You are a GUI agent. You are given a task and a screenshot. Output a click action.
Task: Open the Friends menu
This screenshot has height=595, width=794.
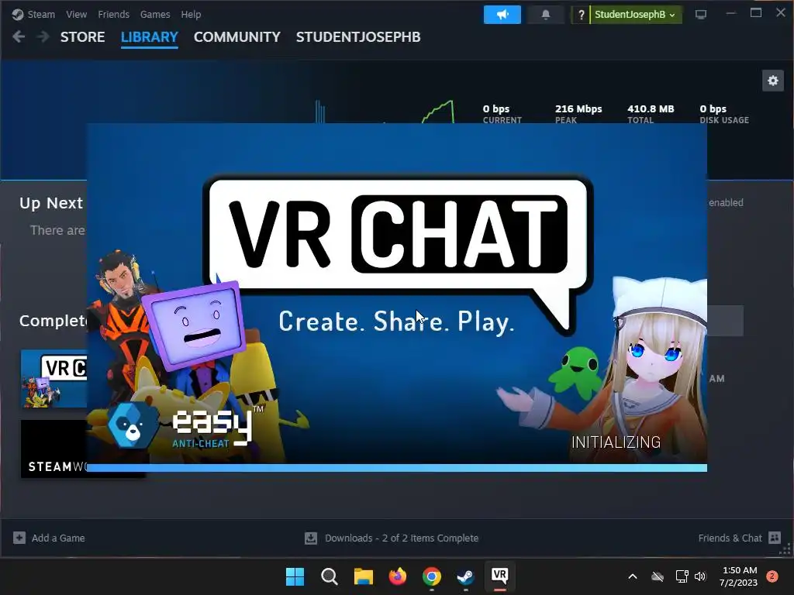(113, 15)
